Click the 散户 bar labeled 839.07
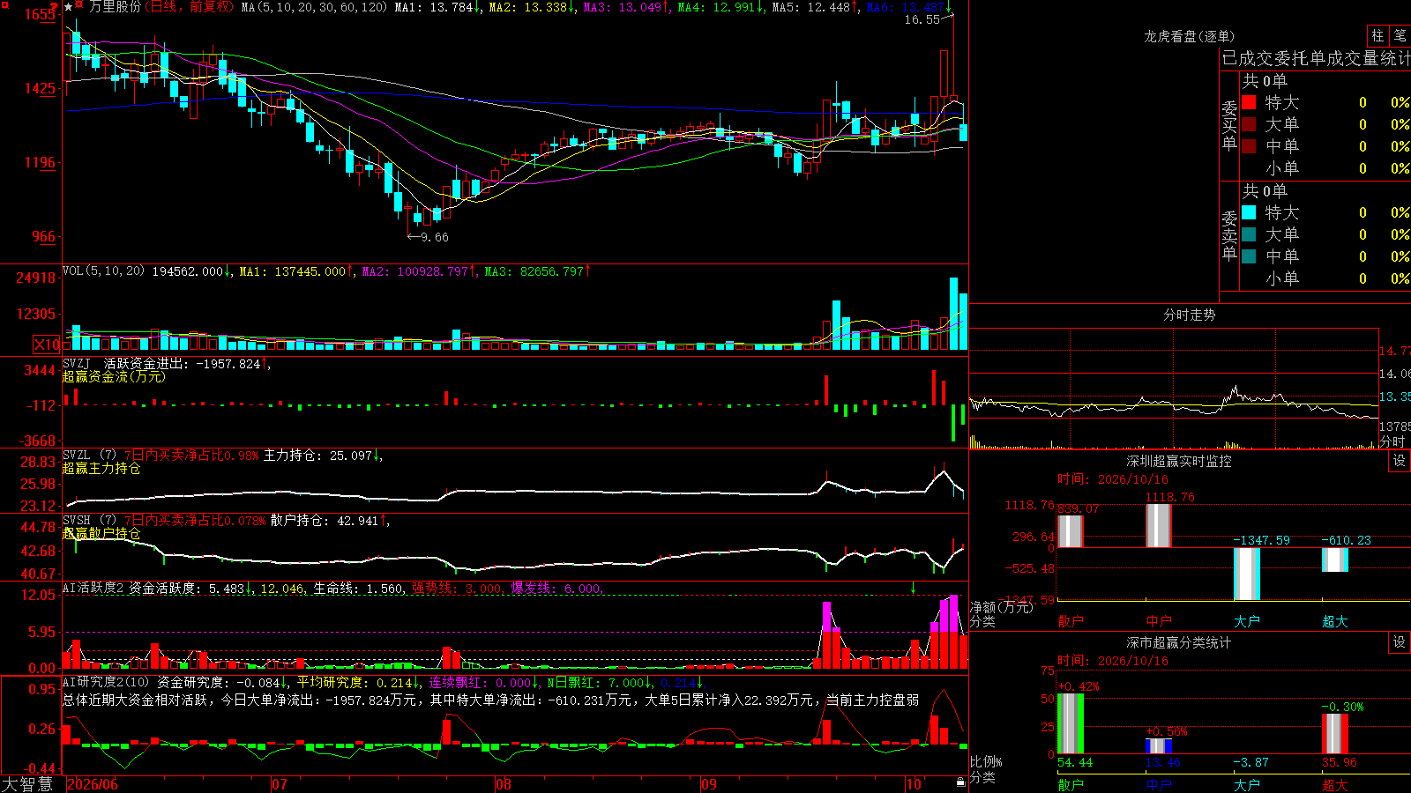This screenshot has height=793, width=1411. 1071,531
